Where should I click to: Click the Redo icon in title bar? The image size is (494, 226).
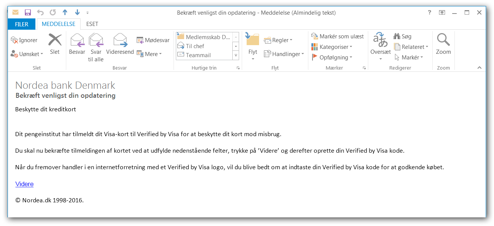(53, 12)
